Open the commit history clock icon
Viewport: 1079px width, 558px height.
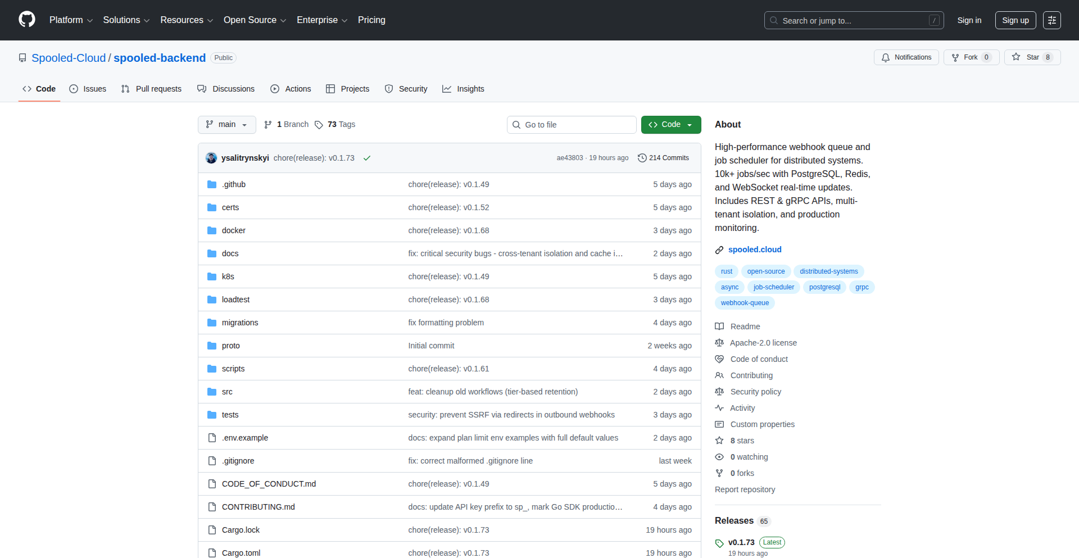click(642, 158)
